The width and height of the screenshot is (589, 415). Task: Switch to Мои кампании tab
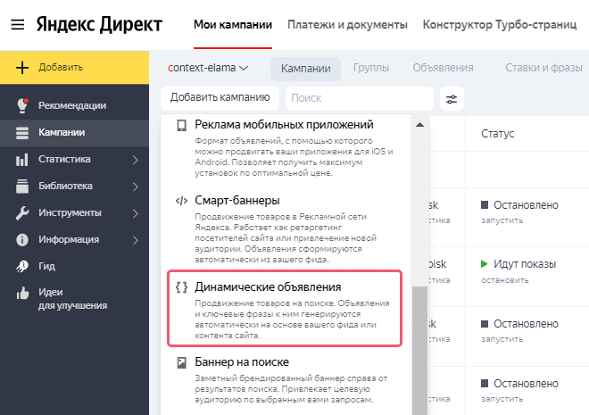click(x=233, y=25)
